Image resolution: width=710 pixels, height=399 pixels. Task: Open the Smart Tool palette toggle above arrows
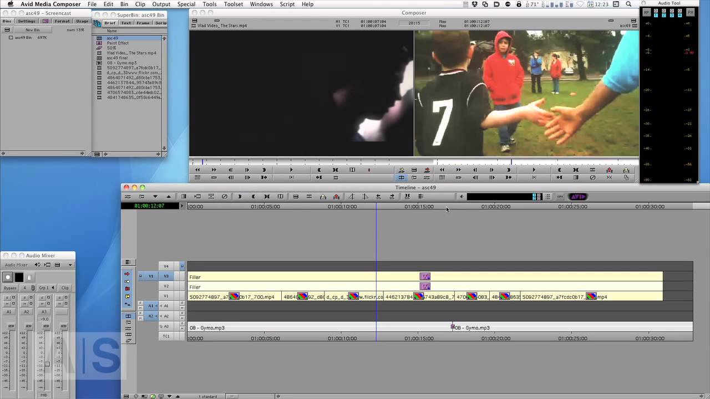coord(128,262)
